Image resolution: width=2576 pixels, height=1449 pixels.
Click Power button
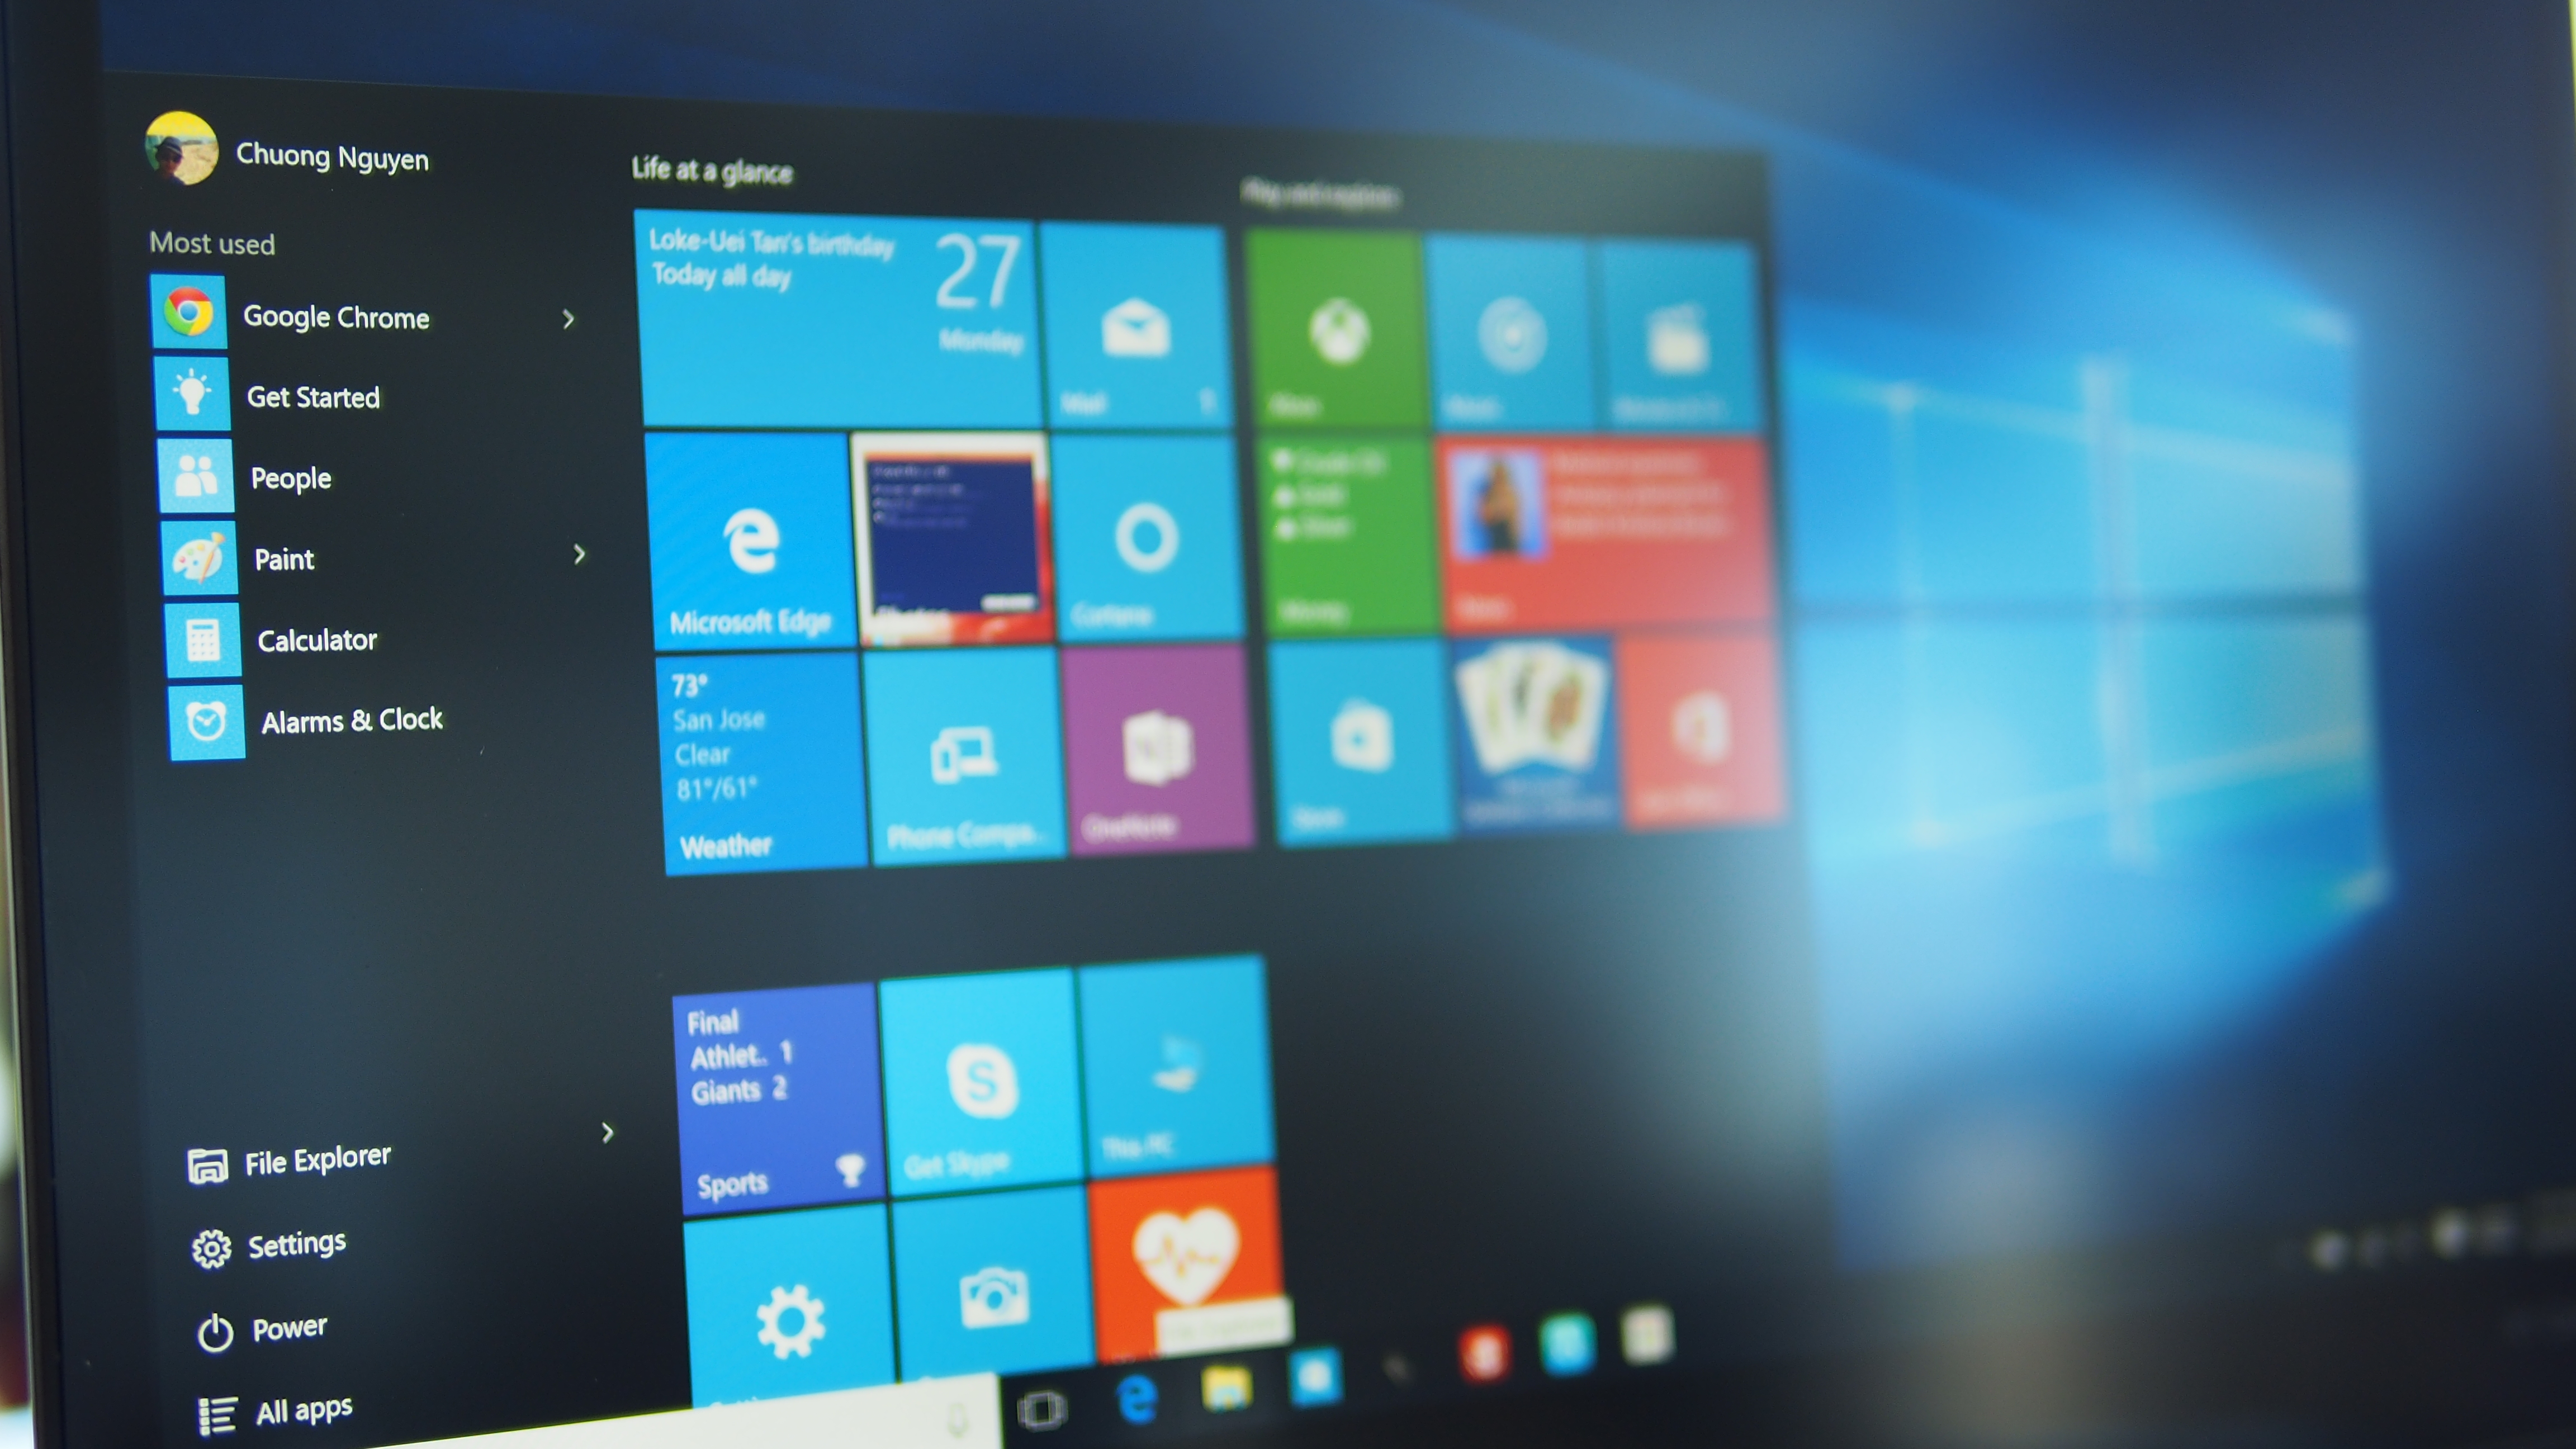coord(212,1327)
